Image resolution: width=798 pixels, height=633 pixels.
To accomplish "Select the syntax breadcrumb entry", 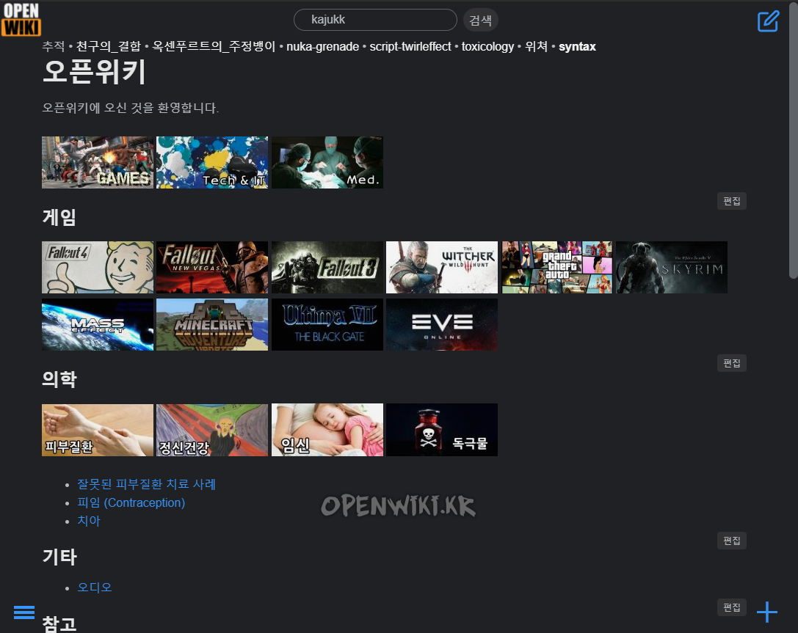I will 577,47.
